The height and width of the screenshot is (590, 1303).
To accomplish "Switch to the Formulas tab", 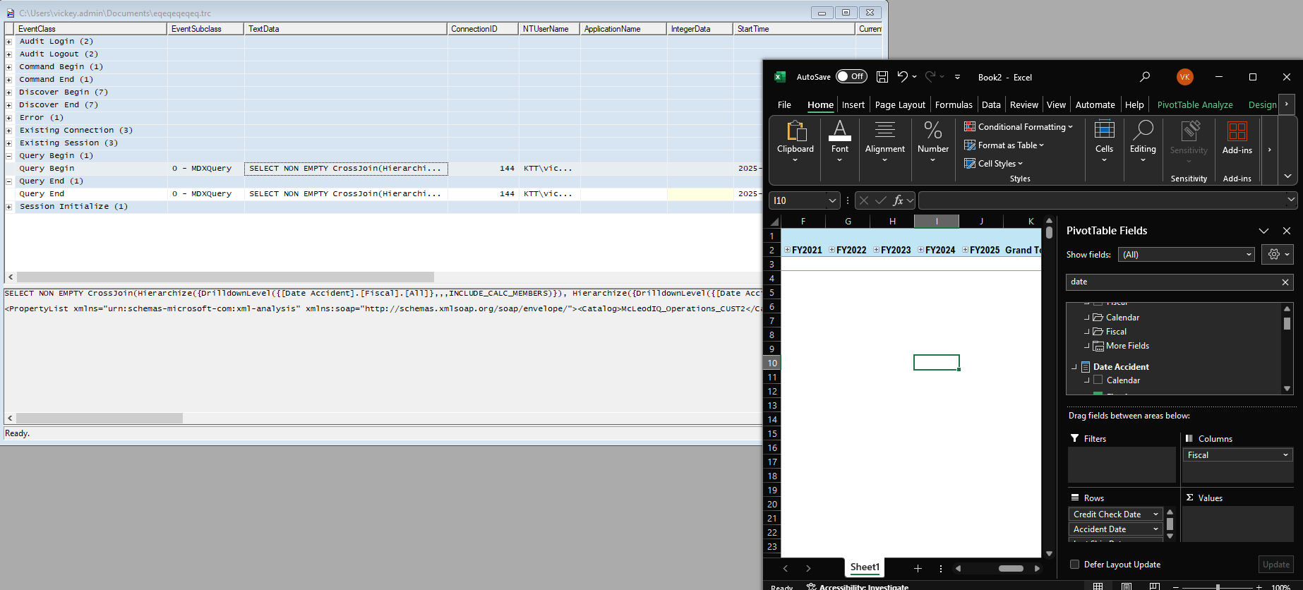I will click(954, 104).
